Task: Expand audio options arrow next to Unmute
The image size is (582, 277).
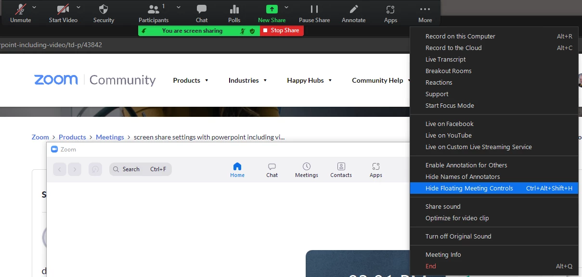Action: (34, 7)
